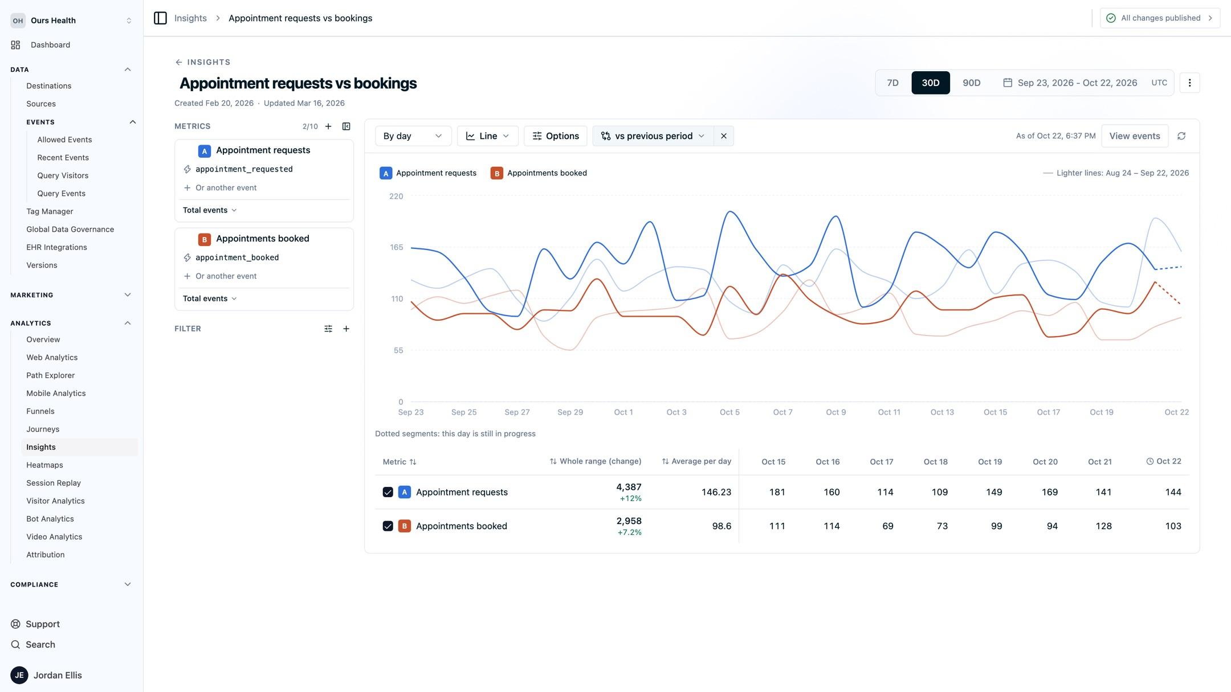Sort by Whole range (change)
This screenshot has width=1231, height=692.
click(596, 461)
